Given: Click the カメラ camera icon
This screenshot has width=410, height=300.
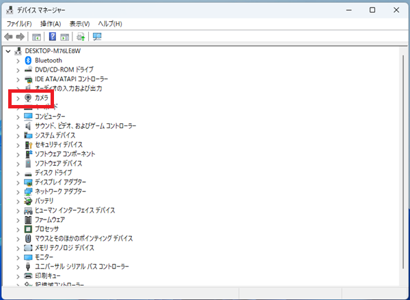Looking at the screenshot, I should [28, 98].
